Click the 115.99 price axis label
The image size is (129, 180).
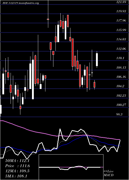pyautogui.click(x=121, y=30)
